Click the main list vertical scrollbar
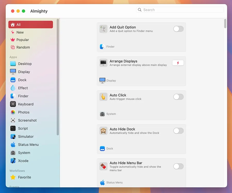The height and width of the screenshot is (193, 232). (x=225, y=24)
